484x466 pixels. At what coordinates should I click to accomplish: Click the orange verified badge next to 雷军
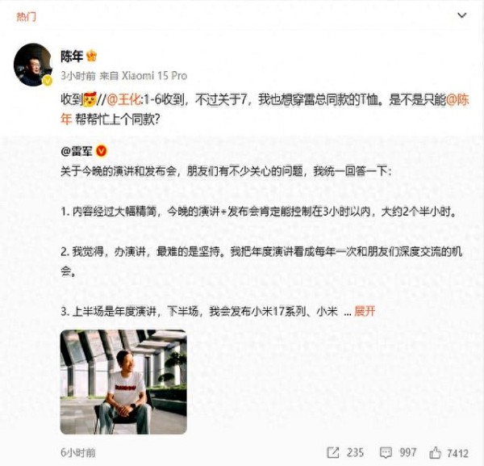[x=102, y=151]
